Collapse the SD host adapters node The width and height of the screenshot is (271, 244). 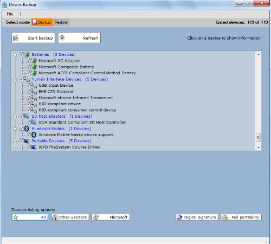15,117
